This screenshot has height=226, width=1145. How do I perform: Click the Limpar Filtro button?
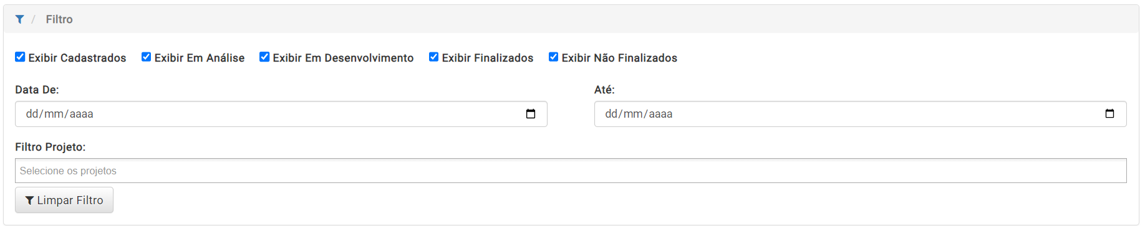pyautogui.click(x=64, y=200)
